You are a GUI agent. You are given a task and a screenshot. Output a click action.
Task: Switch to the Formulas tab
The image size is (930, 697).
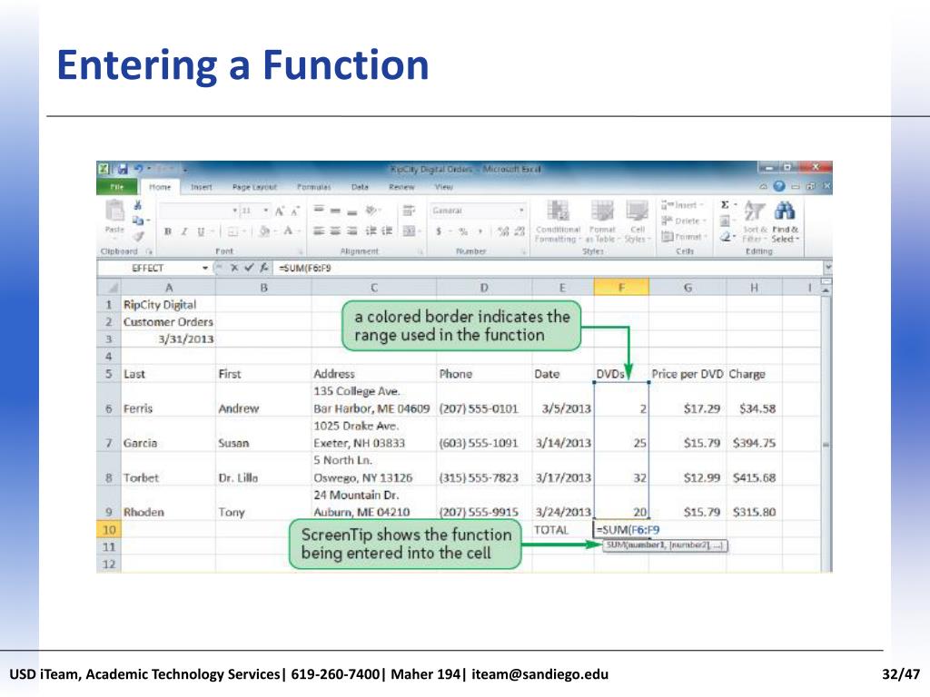click(x=313, y=187)
